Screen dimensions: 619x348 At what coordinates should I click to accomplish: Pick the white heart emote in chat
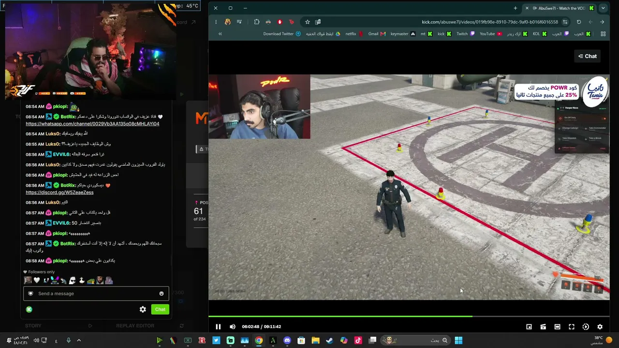[36, 280]
